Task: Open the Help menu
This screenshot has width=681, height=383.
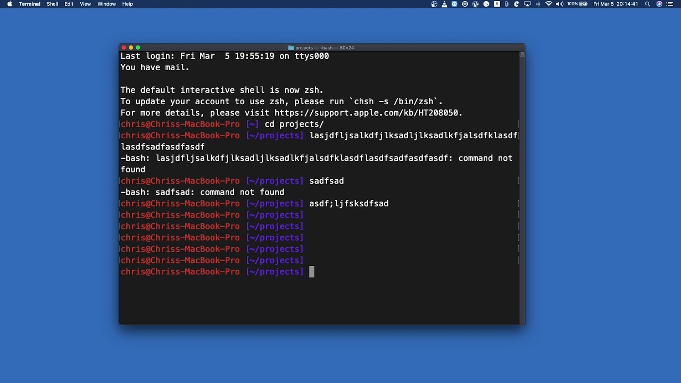Action: (x=128, y=4)
